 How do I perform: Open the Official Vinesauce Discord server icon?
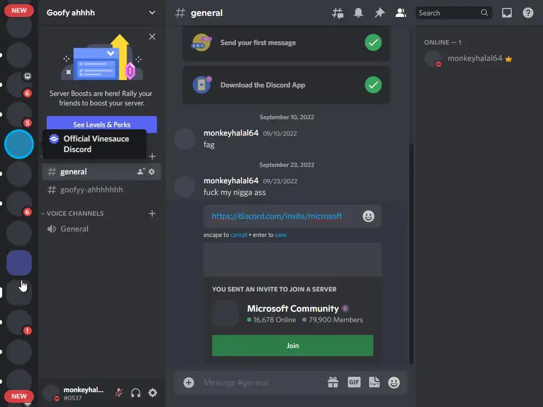(x=19, y=144)
